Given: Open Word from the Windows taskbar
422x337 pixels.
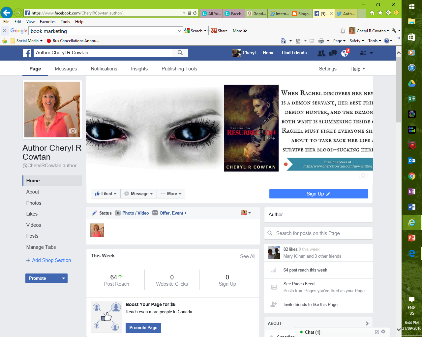Looking at the screenshot, I should [x=411, y=207].
